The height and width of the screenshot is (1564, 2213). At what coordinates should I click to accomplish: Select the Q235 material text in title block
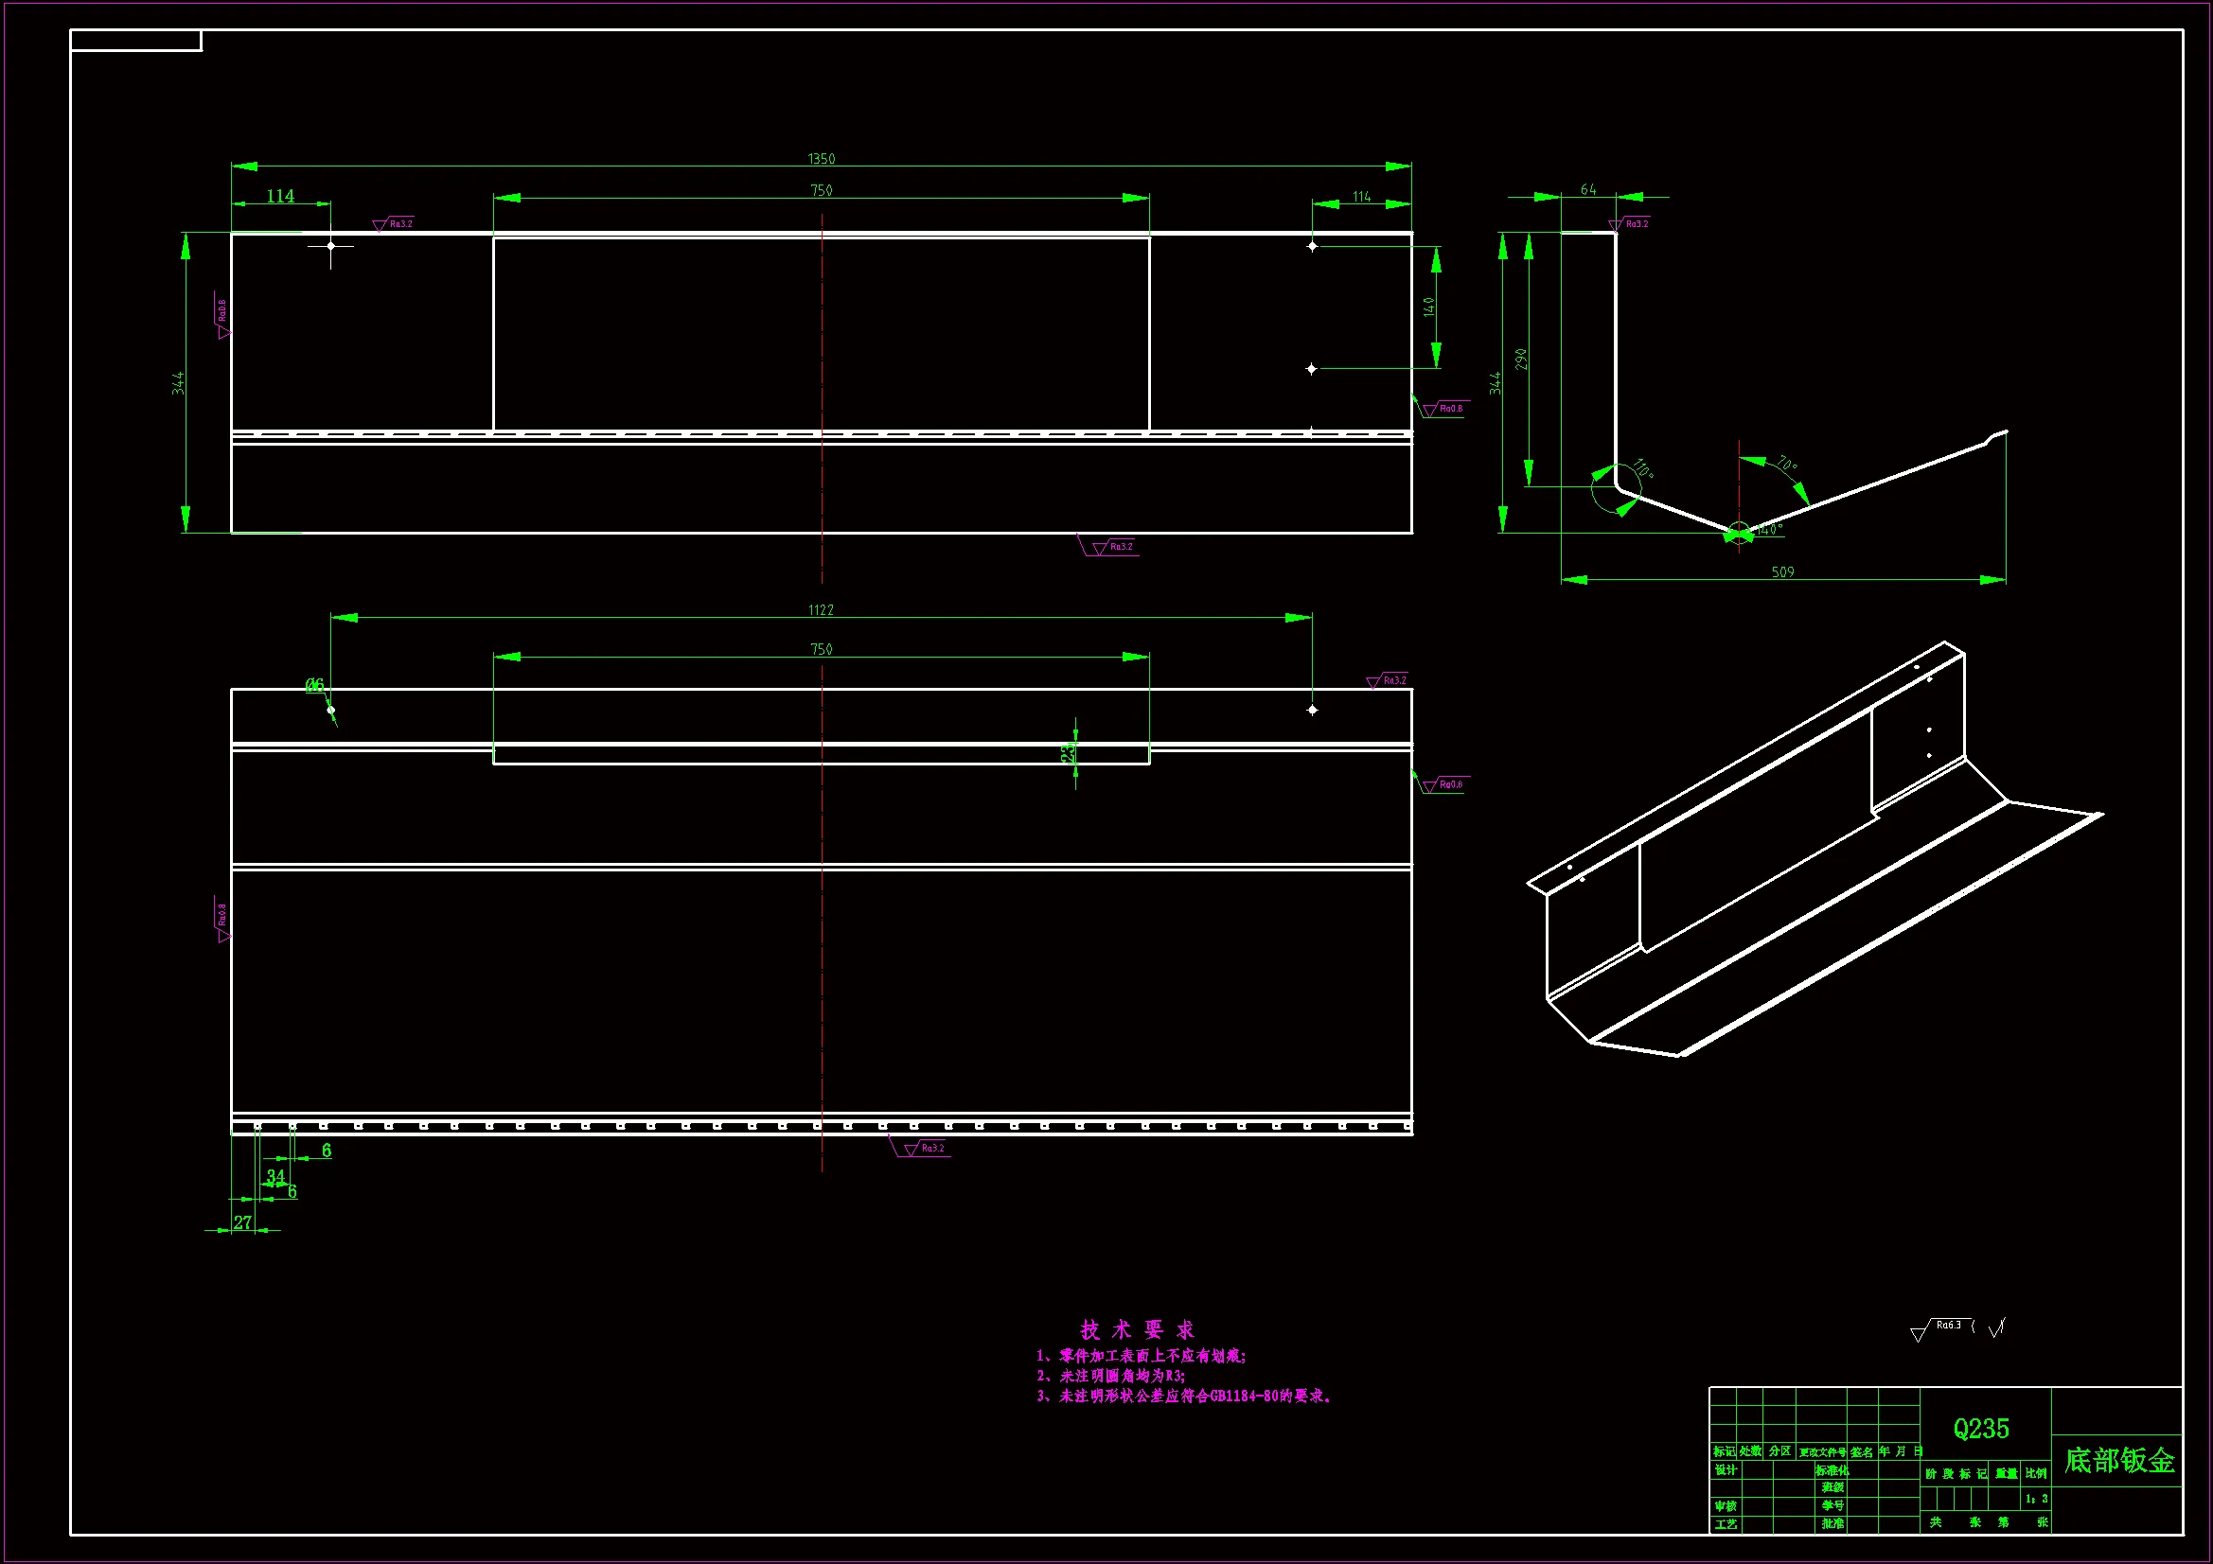[1981, 1428]
